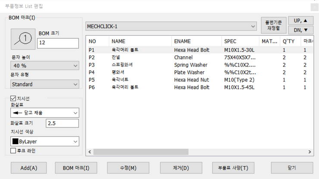
Task: Open the MECHCLICK-1 list dropdown
Action: (171, 26)
